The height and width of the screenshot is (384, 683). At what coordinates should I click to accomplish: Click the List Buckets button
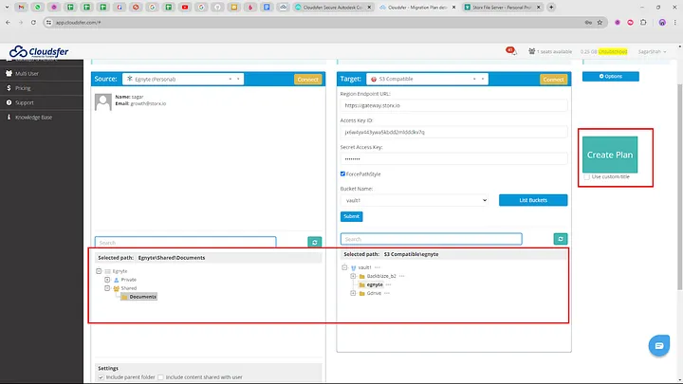click(x=533, y=200)
